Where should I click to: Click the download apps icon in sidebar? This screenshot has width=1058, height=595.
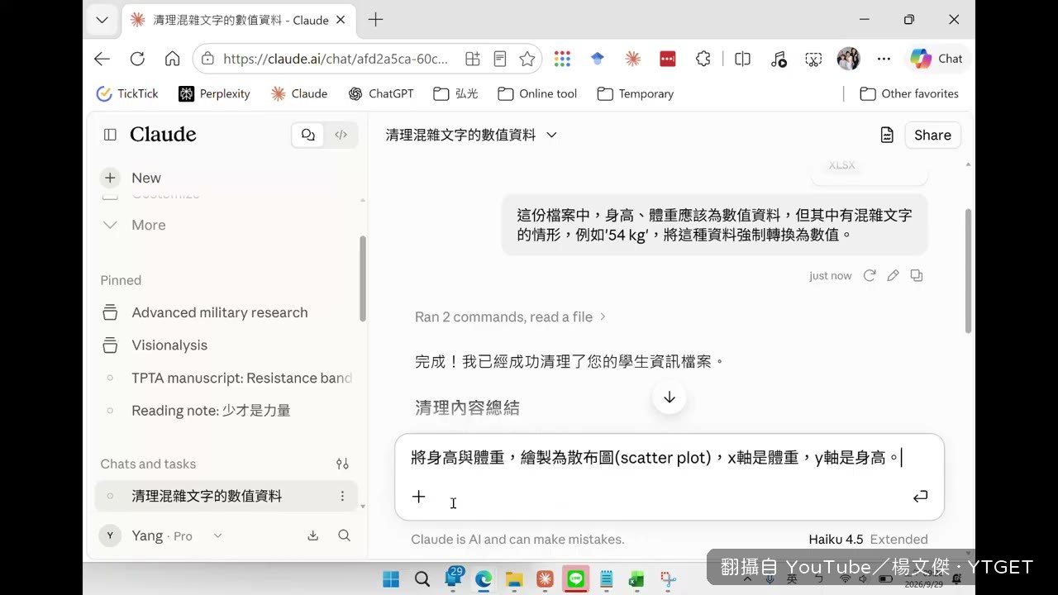[x=313, y=535]
